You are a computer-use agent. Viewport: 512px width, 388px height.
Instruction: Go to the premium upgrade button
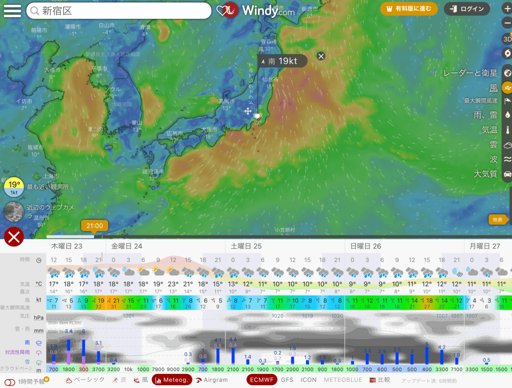(x=408, y=9)
